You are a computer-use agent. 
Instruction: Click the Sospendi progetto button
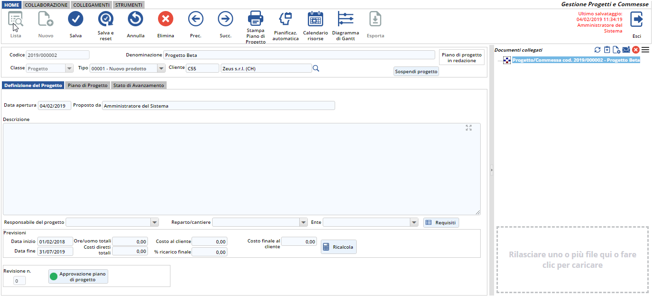(416, 71)
